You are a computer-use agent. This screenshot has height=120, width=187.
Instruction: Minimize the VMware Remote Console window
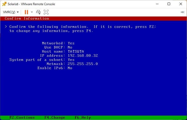pos(157,4)
